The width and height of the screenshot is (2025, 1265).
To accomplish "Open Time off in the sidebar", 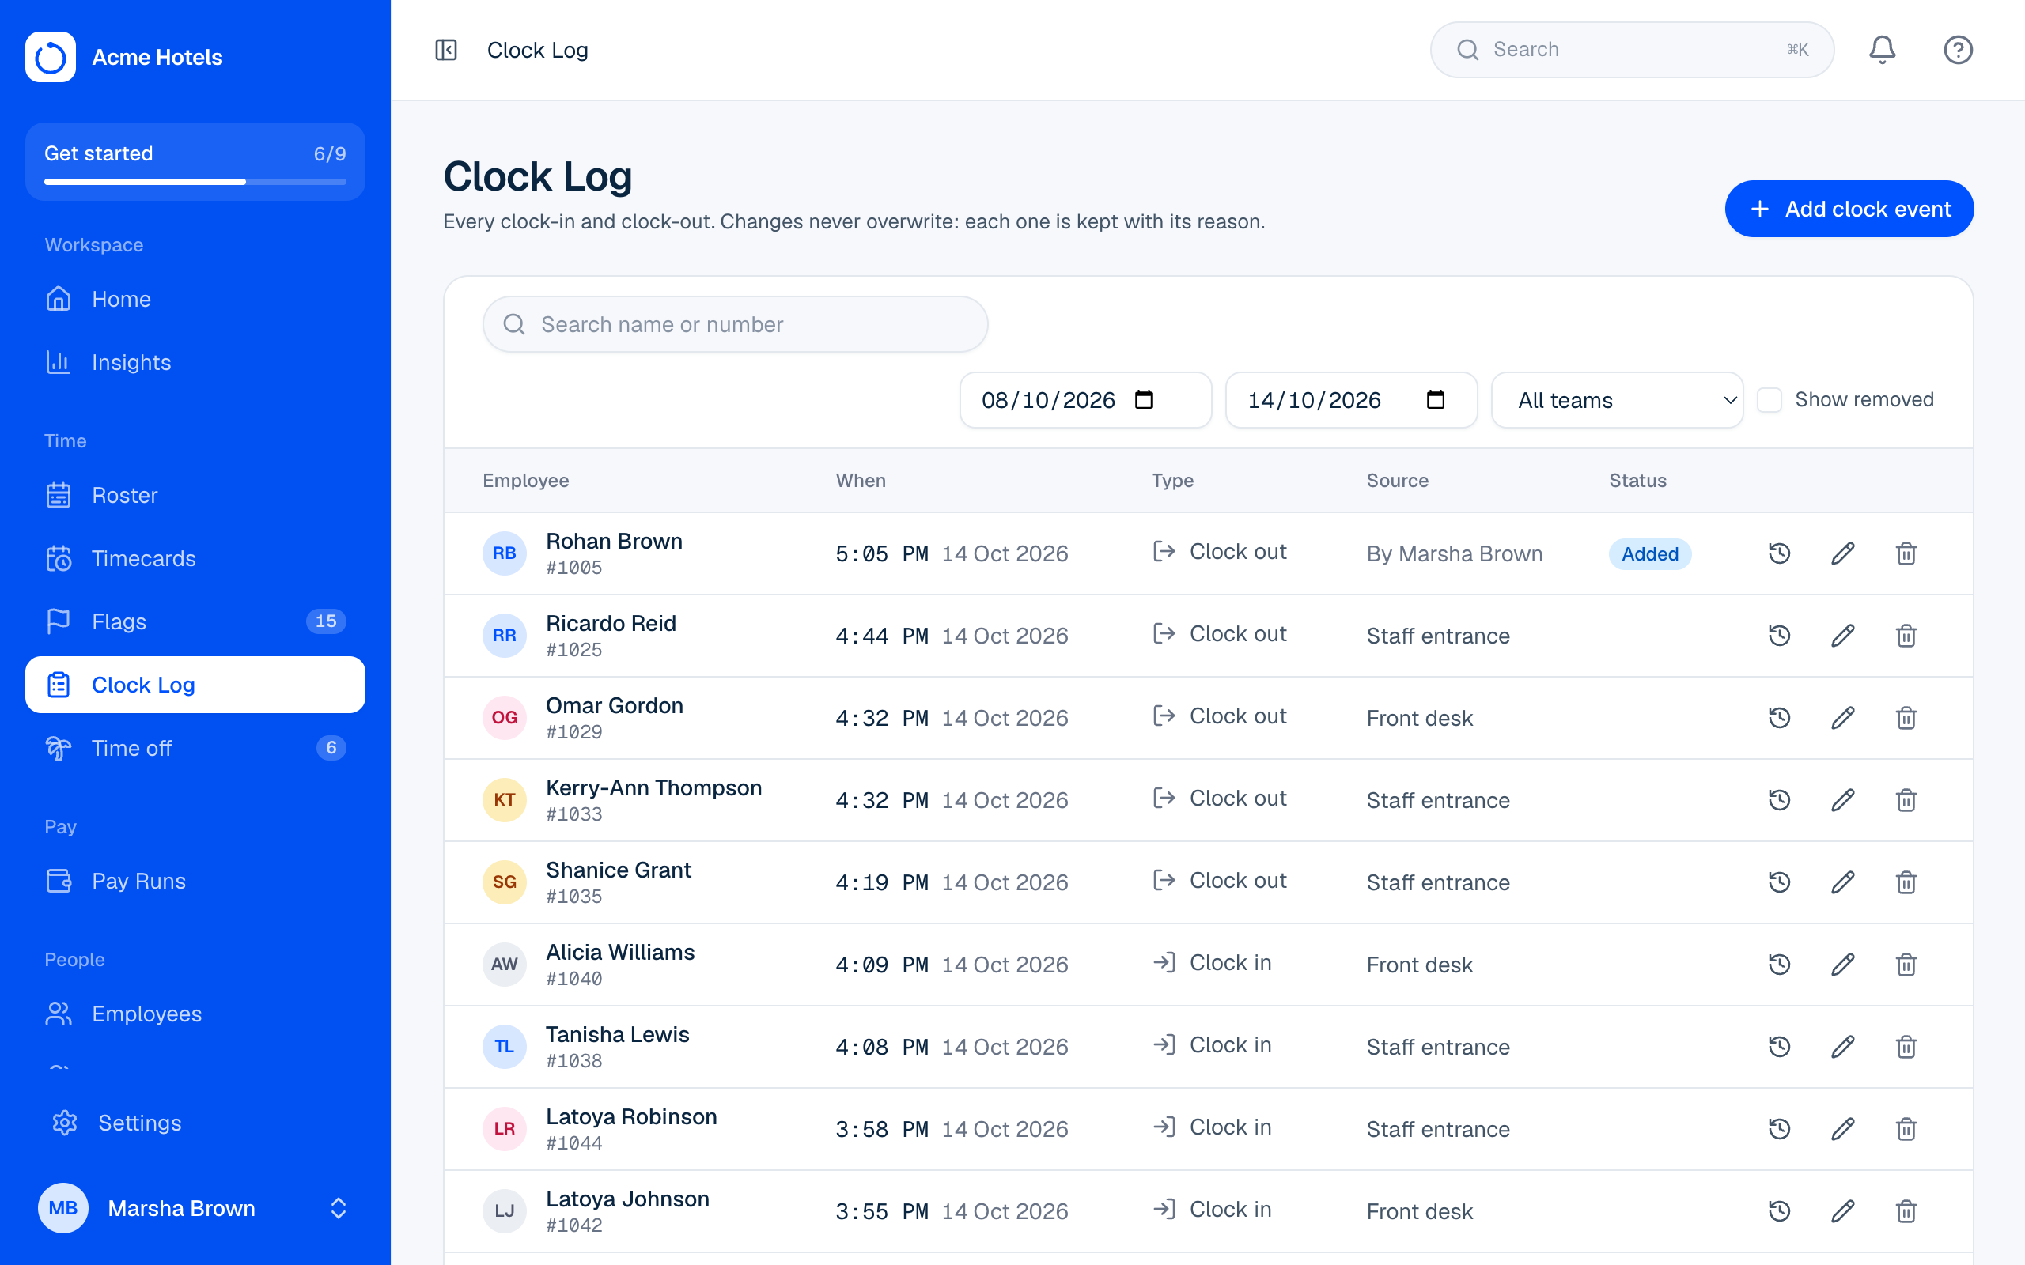I will 195,748.
